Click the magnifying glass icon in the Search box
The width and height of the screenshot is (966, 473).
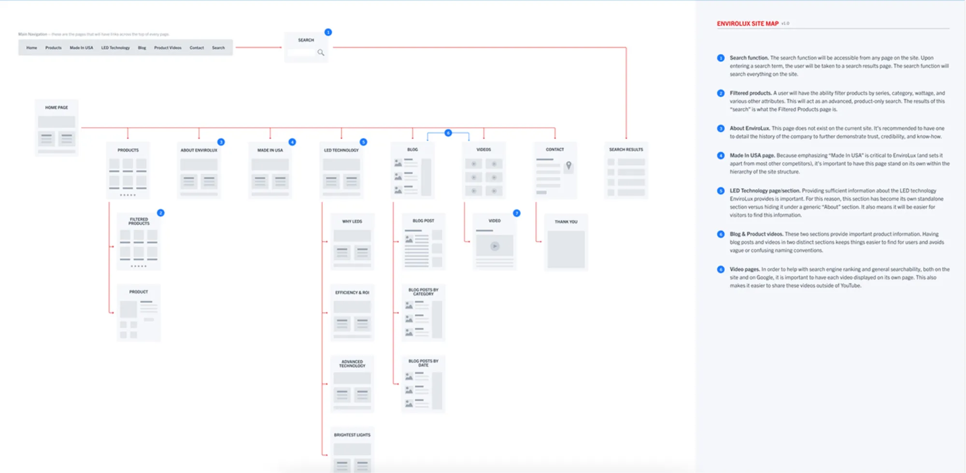[322, 52]
